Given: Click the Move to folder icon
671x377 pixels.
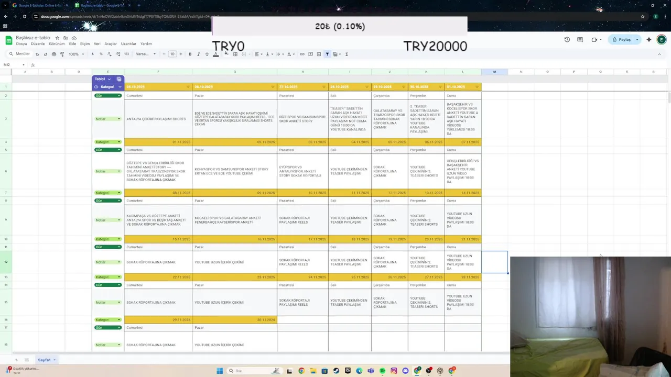Looking at the screenshot, I should click(x=66, y=38).
